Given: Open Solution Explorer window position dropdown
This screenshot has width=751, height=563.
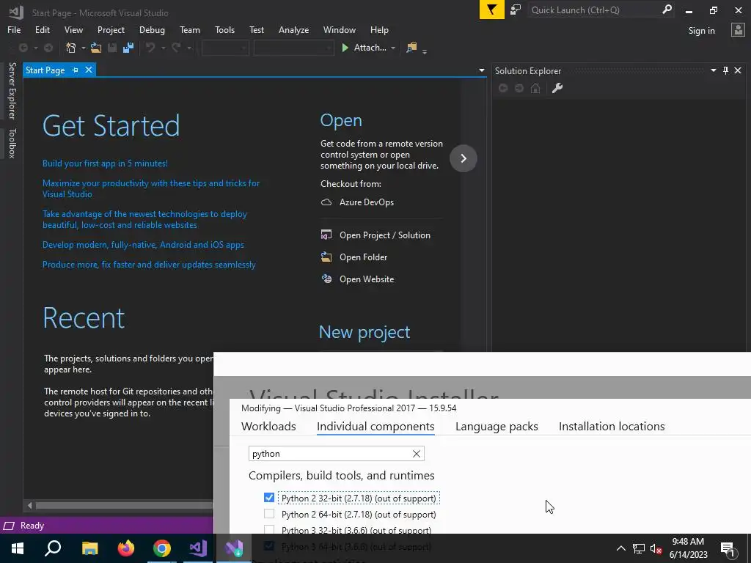Looking at the screenshot, I should pos(713,70).
